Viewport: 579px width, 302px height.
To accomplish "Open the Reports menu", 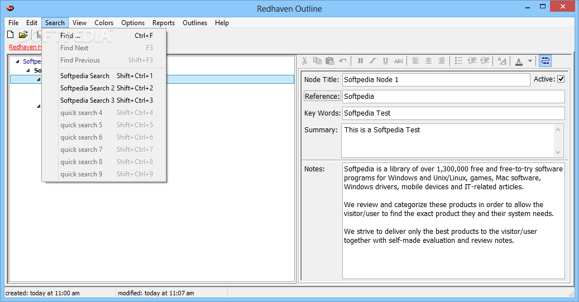I will [164, 22].
